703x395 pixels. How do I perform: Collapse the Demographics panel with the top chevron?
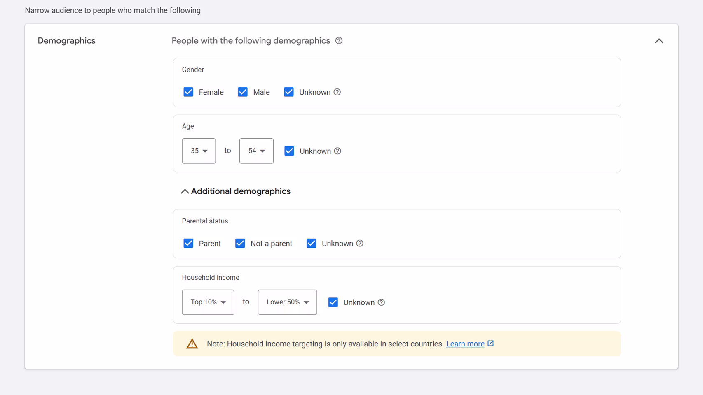tap(659, 41)
